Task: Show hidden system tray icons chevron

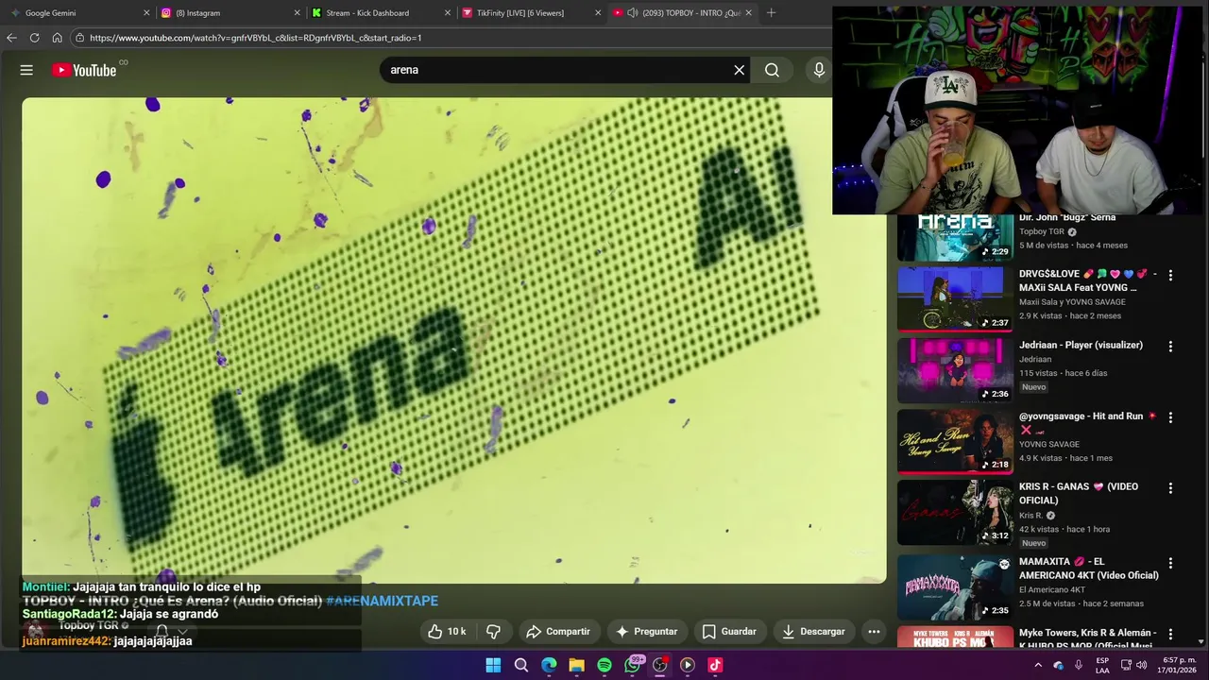Action: [1038, 665]
